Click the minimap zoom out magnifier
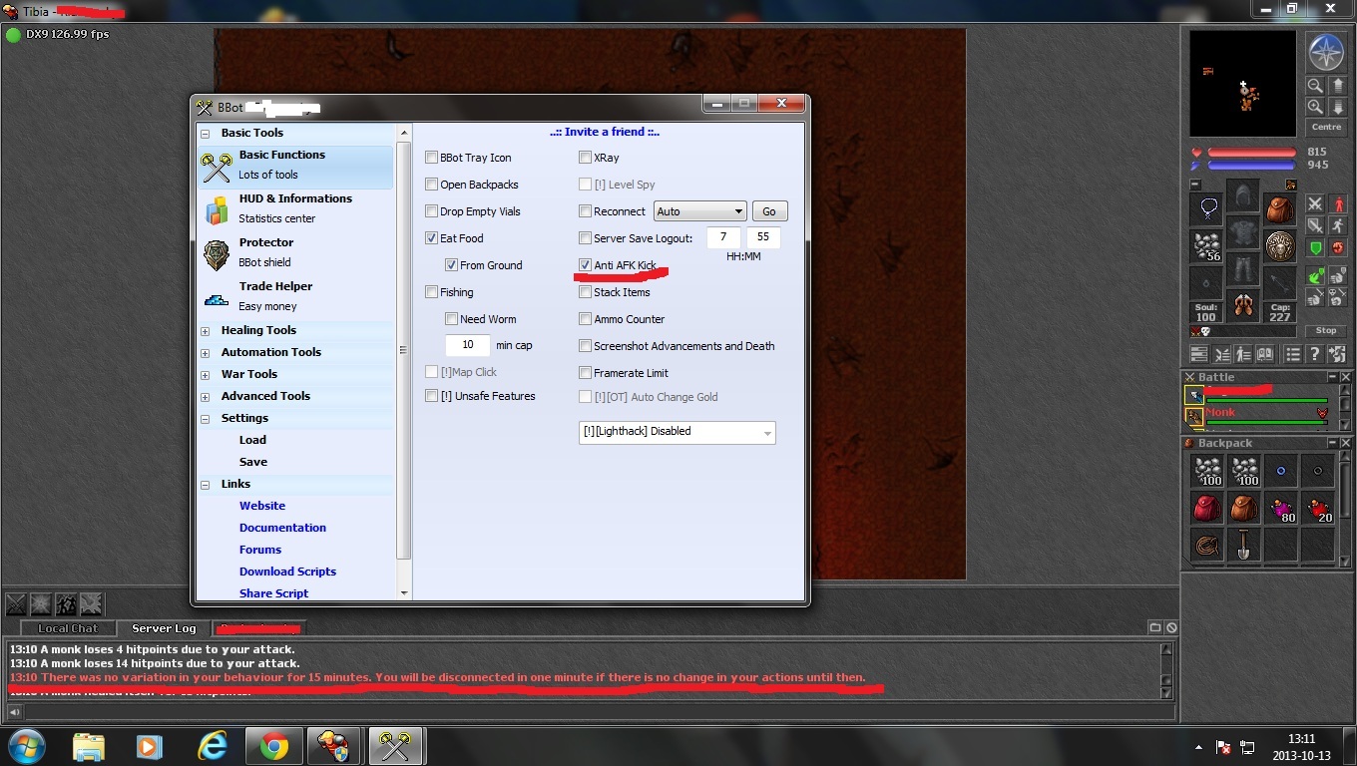 coord(1315,87)
